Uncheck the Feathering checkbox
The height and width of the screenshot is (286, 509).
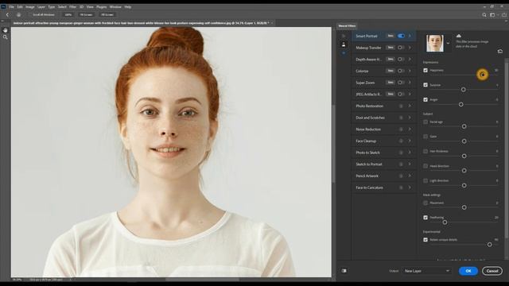(425, 218)
